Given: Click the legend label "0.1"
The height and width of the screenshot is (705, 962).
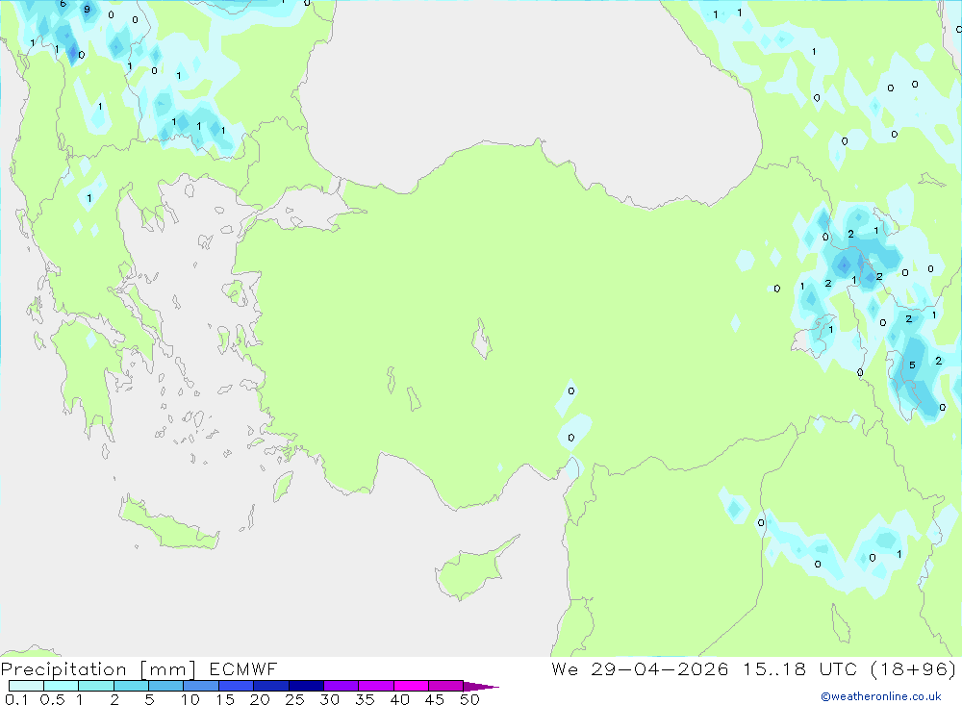Looking at the screenshot, I should [x=16, y=699].
